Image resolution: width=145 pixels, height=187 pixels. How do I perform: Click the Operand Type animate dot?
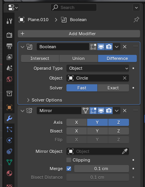click(x=133, y=68)
